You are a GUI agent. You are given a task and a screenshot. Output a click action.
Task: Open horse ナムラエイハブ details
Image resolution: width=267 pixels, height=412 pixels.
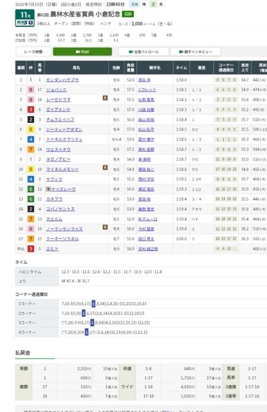[60, 120]
